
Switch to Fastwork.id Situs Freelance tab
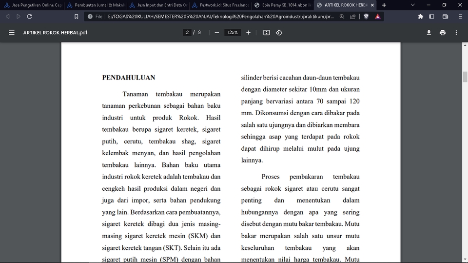click(221, 5)
